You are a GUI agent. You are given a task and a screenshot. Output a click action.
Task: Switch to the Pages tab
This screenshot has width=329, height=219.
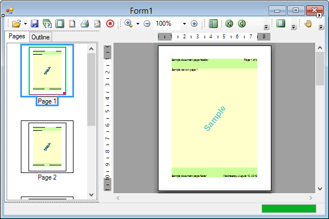click(x=17, y=37)
